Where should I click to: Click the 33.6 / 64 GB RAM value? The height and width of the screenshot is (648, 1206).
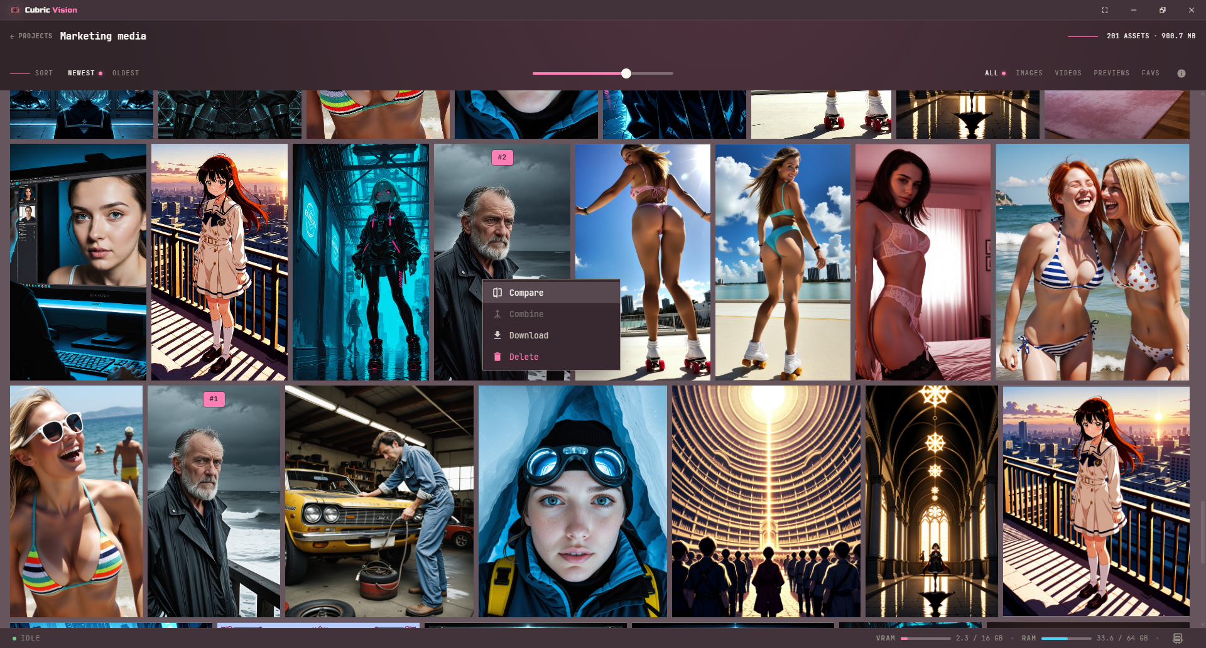(1122, 639)
